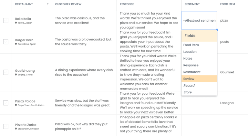
Task: Click the location pin next to Beijing, China
Action: (16, 75)
